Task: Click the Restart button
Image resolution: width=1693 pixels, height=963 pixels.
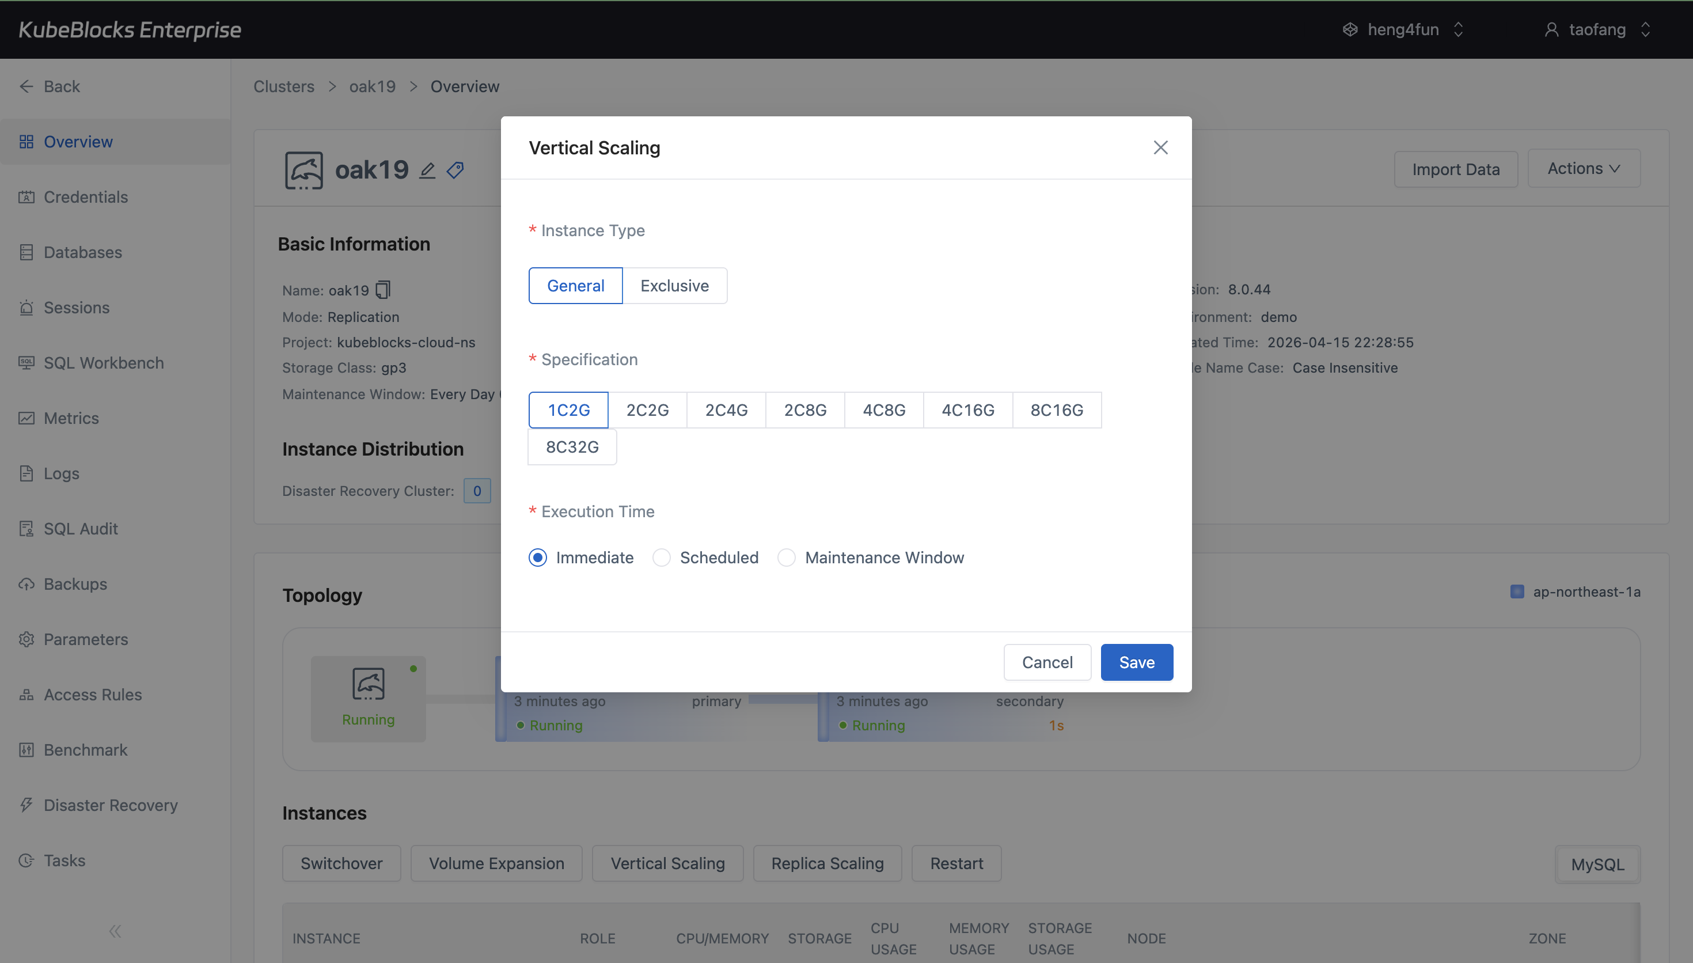Action: click(x=956, y=863)
